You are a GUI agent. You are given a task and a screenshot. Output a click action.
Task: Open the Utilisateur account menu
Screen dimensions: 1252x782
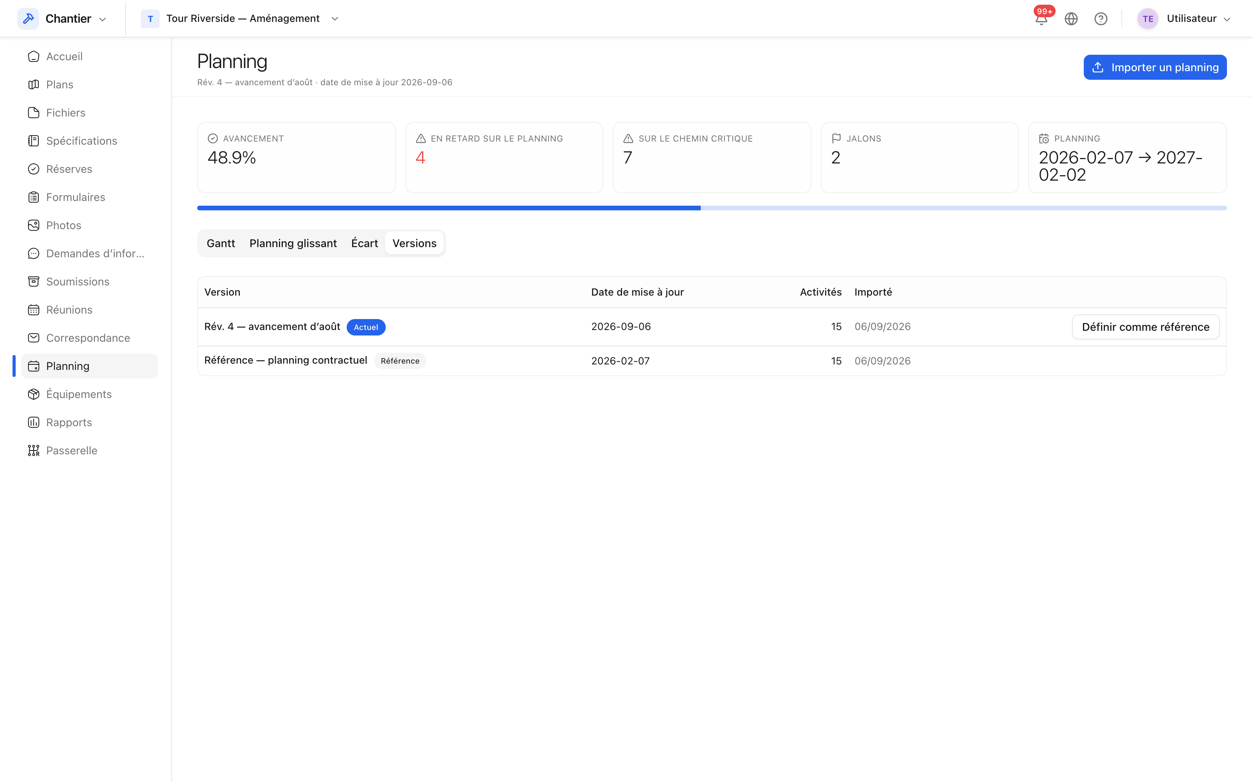coord(1184,19)
